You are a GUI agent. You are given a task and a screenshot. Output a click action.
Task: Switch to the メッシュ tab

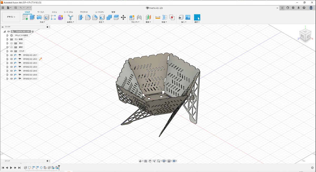[x=54, y=12]
